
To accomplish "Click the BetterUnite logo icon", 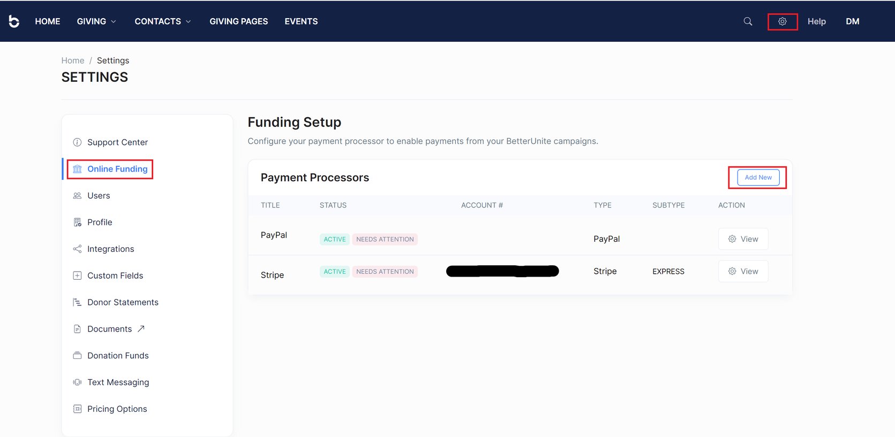I will pyautogui.click(x=14, y=21).
